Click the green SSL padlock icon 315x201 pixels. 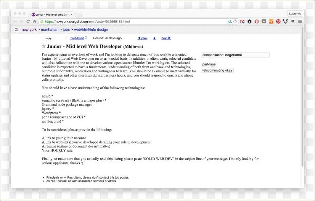[42, 21]
